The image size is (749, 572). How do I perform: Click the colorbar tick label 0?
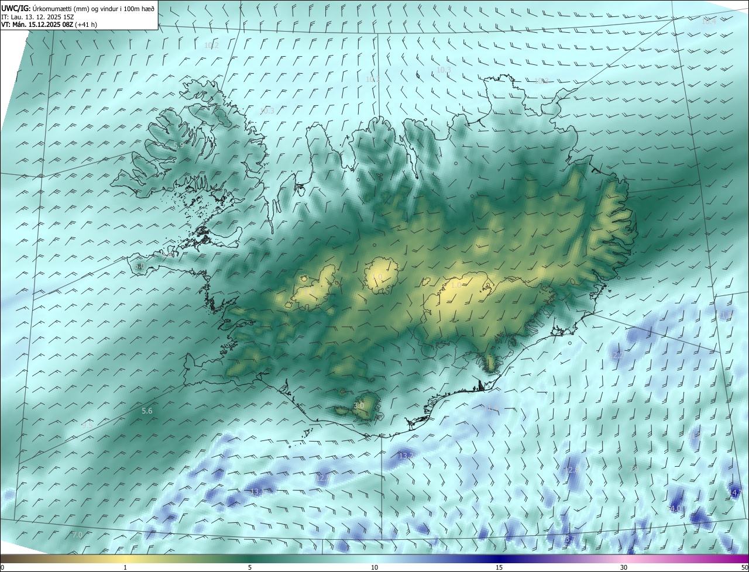tap(2, 567)
